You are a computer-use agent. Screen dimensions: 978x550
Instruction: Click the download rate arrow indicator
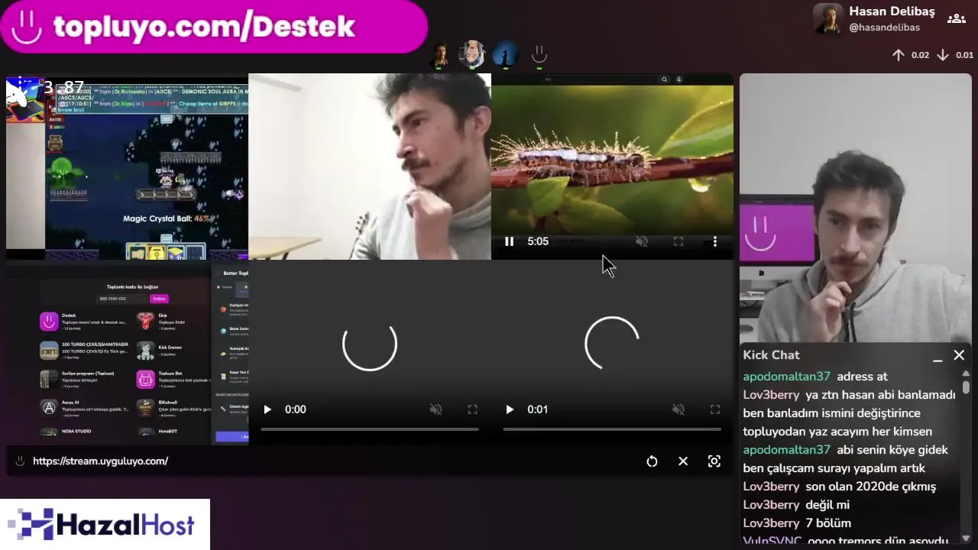(943, 55)
